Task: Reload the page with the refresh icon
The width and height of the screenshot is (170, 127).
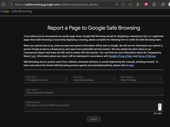Action: tap(3, 4)
